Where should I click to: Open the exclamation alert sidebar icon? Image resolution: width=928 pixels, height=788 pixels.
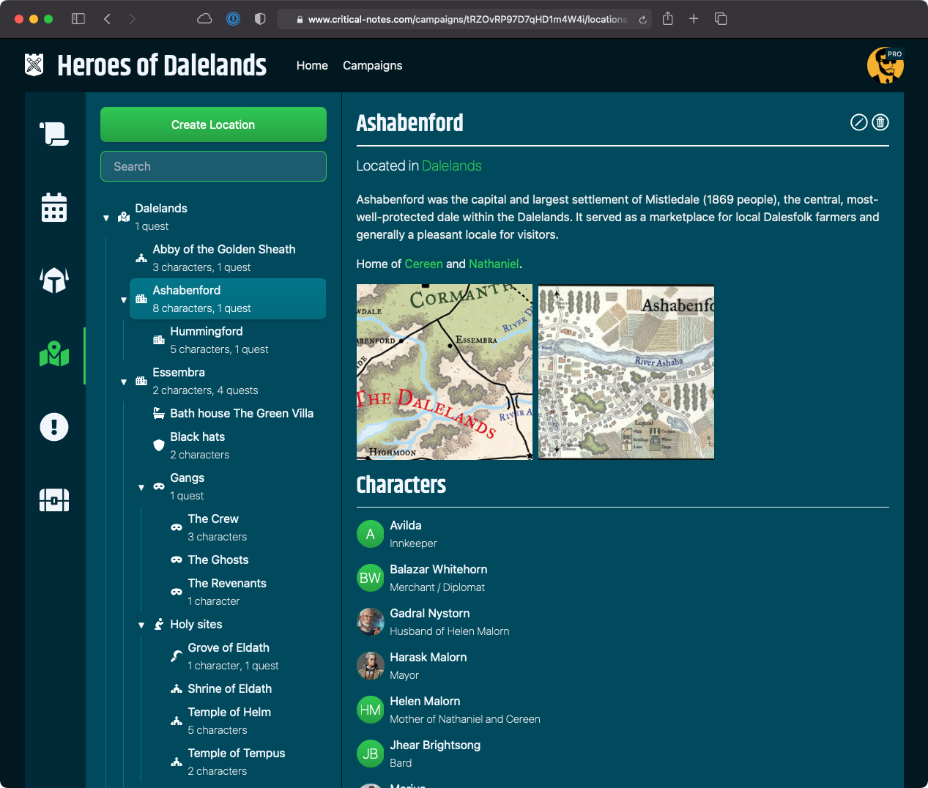pyautogui.click(x=54, y=427)
